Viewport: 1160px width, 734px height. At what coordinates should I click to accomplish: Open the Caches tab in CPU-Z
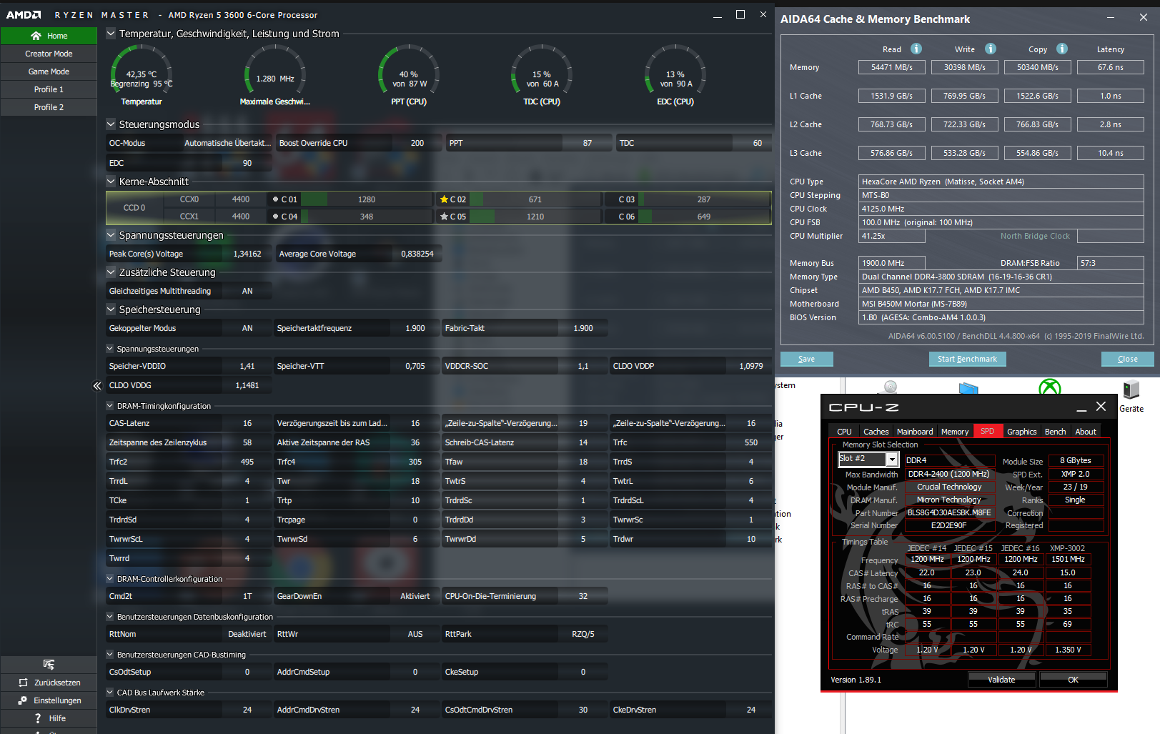coord(876,432)
